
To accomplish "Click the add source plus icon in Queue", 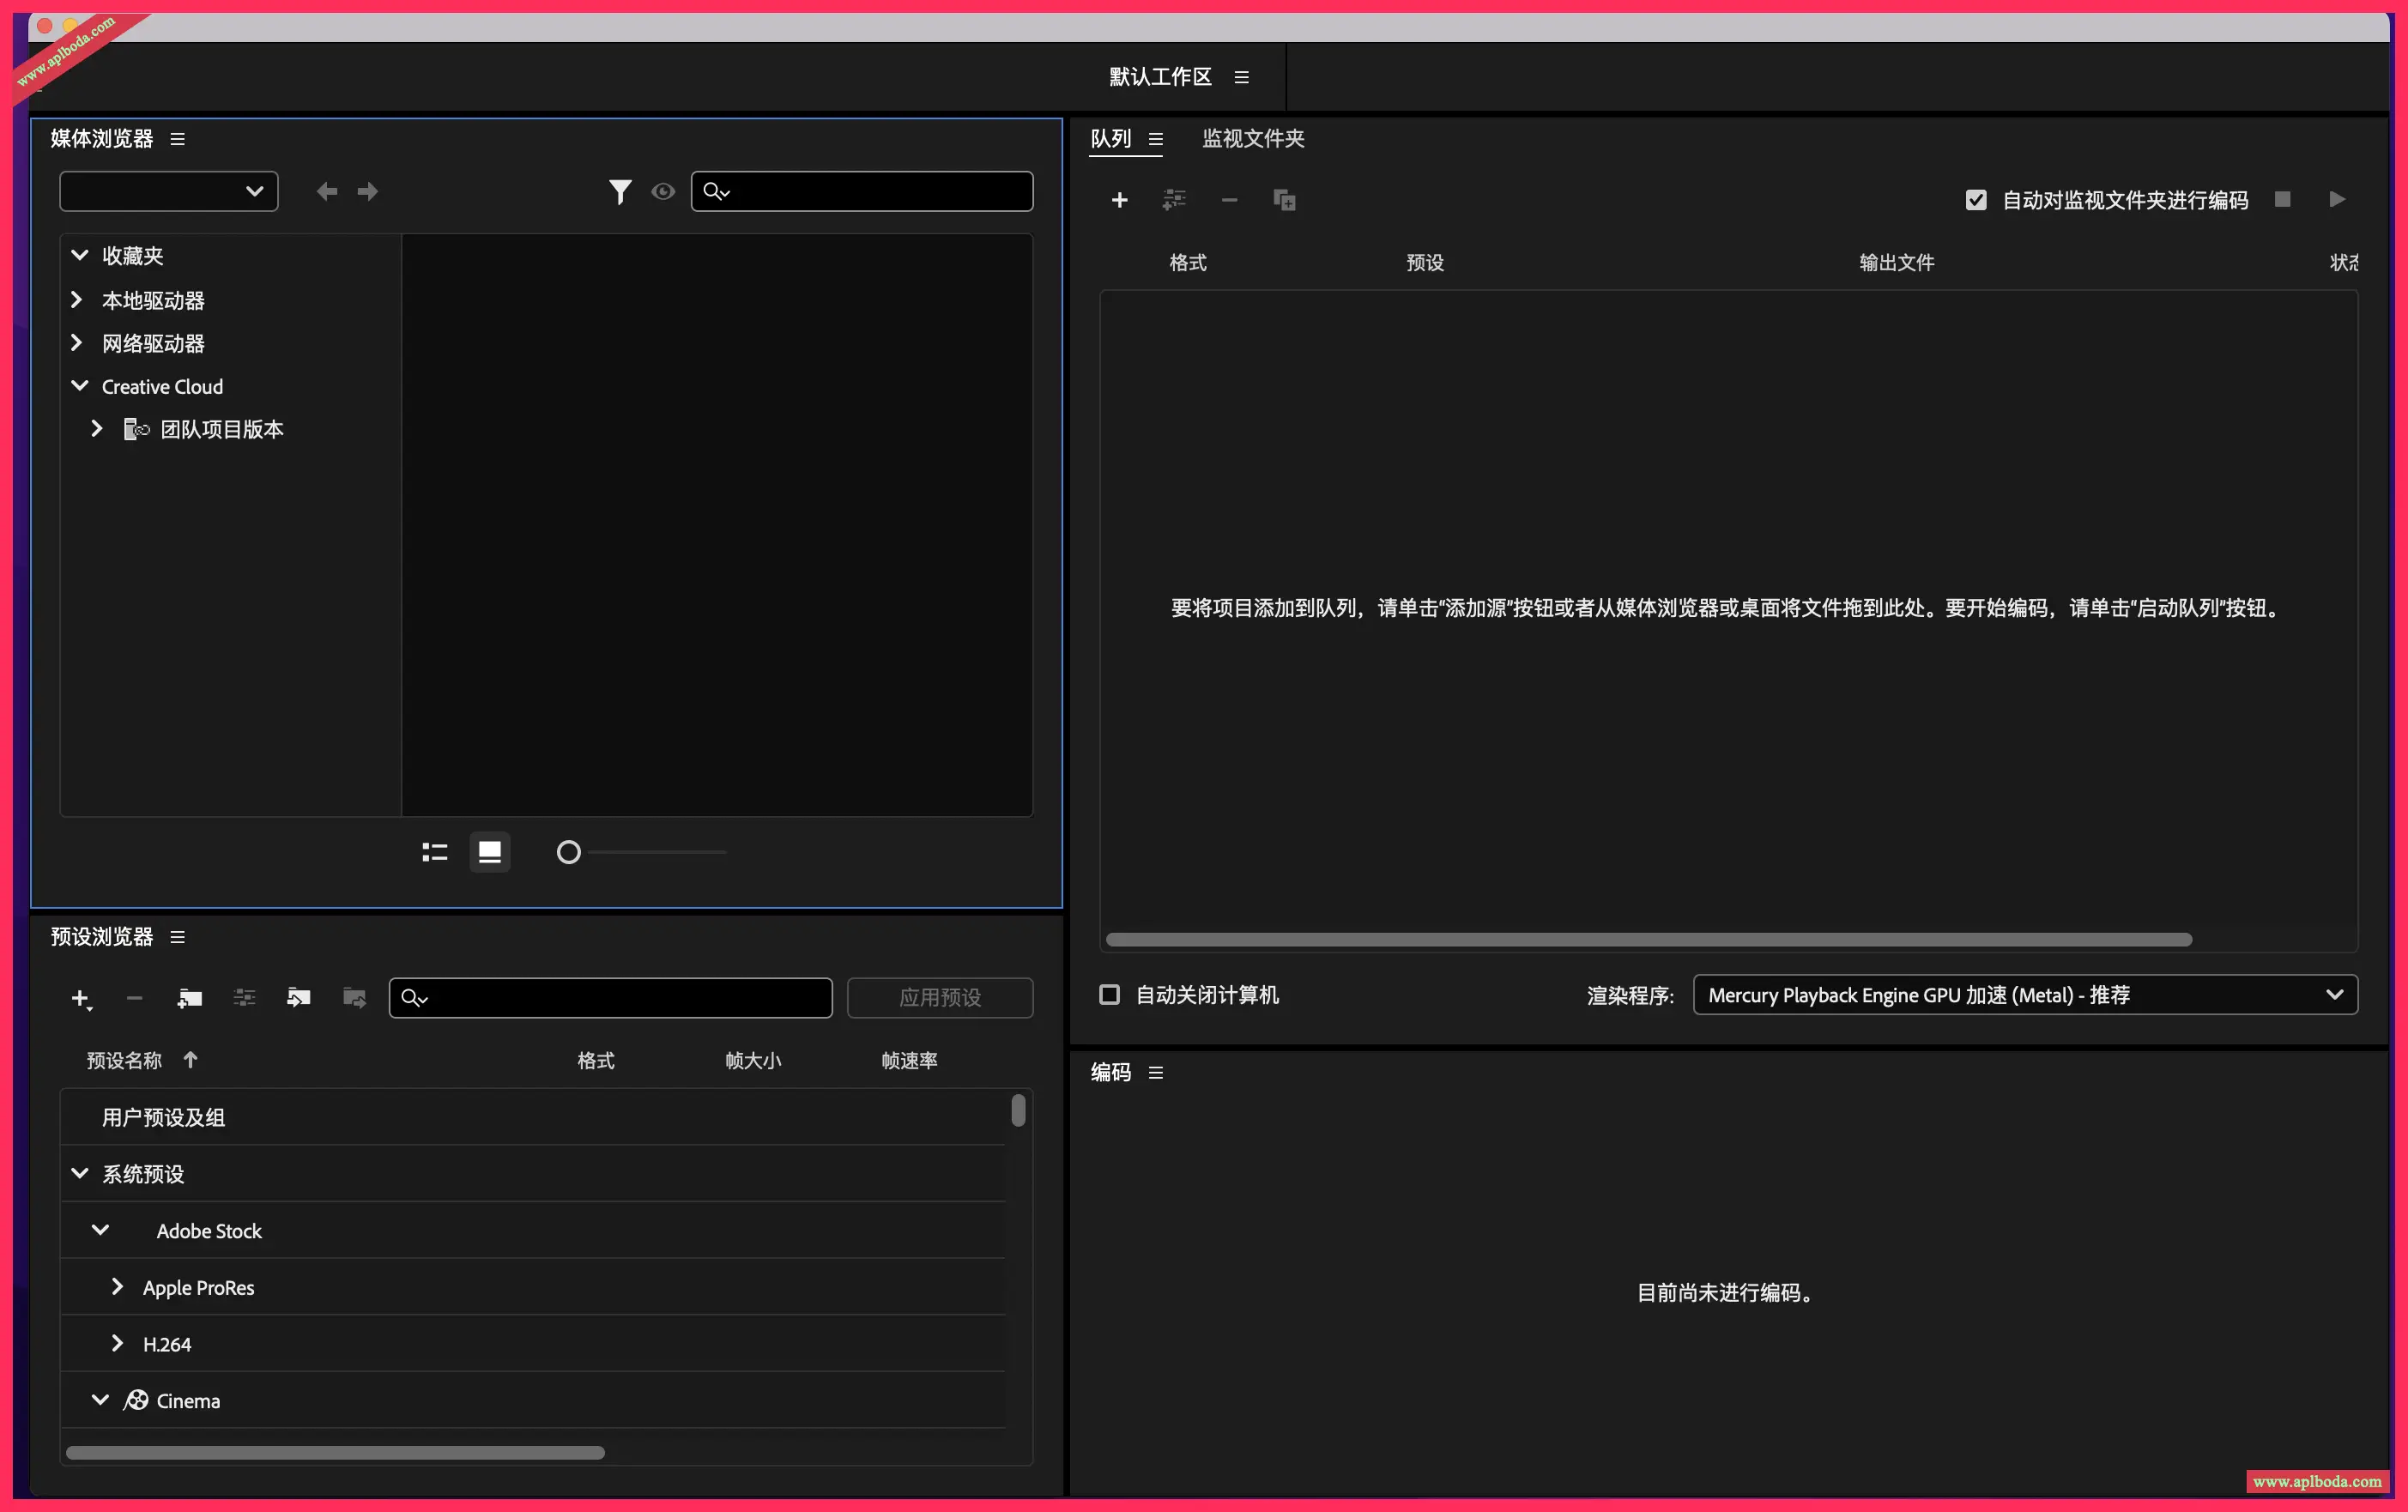I will coord(1119,200).
